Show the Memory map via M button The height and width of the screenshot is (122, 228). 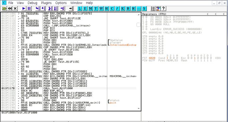(x=90, y=9)
